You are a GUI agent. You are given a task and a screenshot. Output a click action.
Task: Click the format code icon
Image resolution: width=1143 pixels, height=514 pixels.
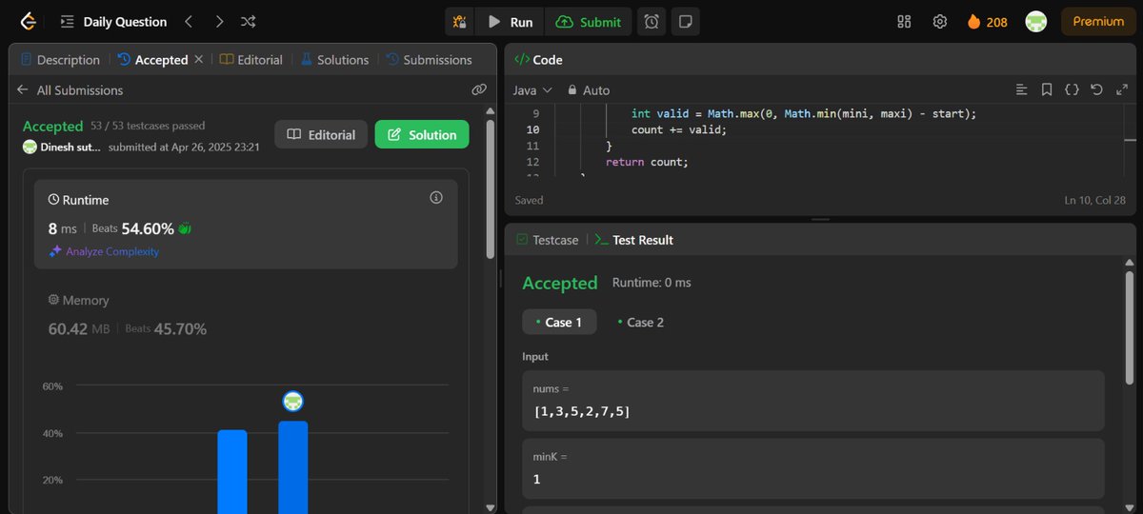(1022, 89)
